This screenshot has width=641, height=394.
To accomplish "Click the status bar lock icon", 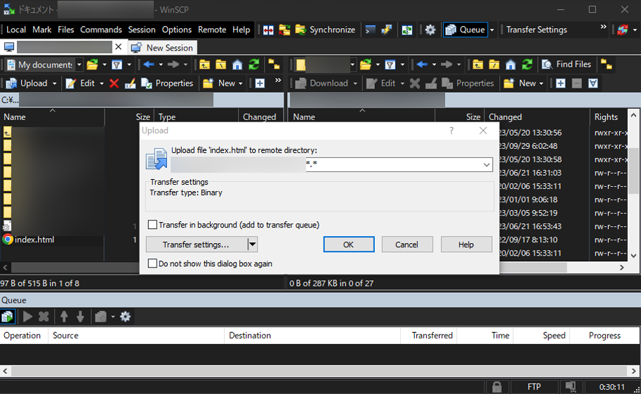I will pos(496,387).
